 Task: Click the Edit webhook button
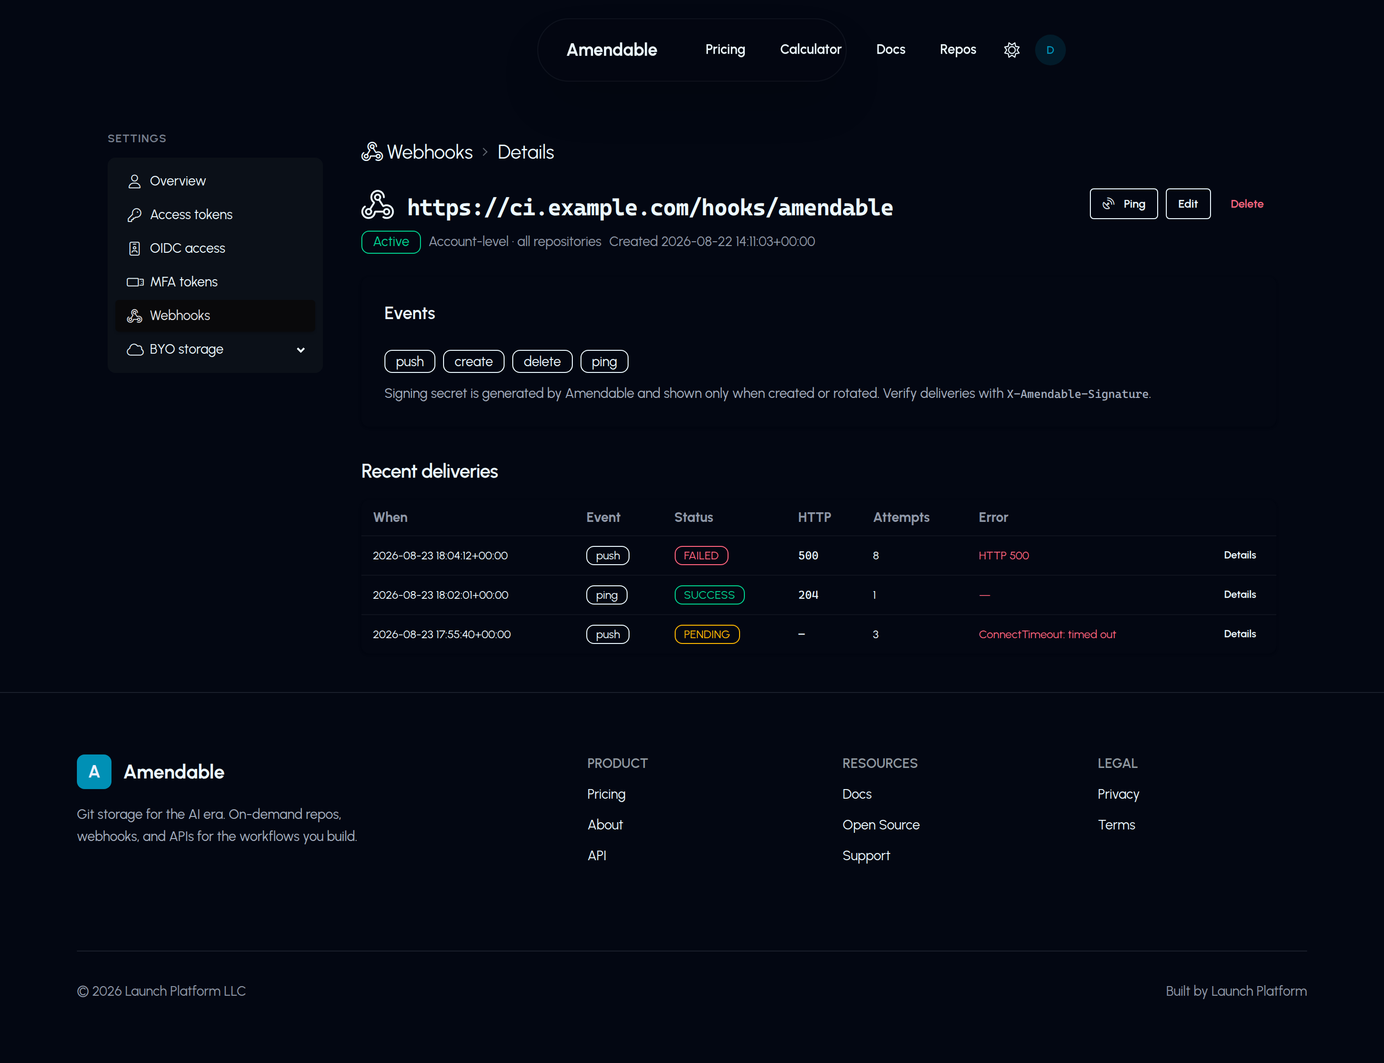pos(1188,204)
